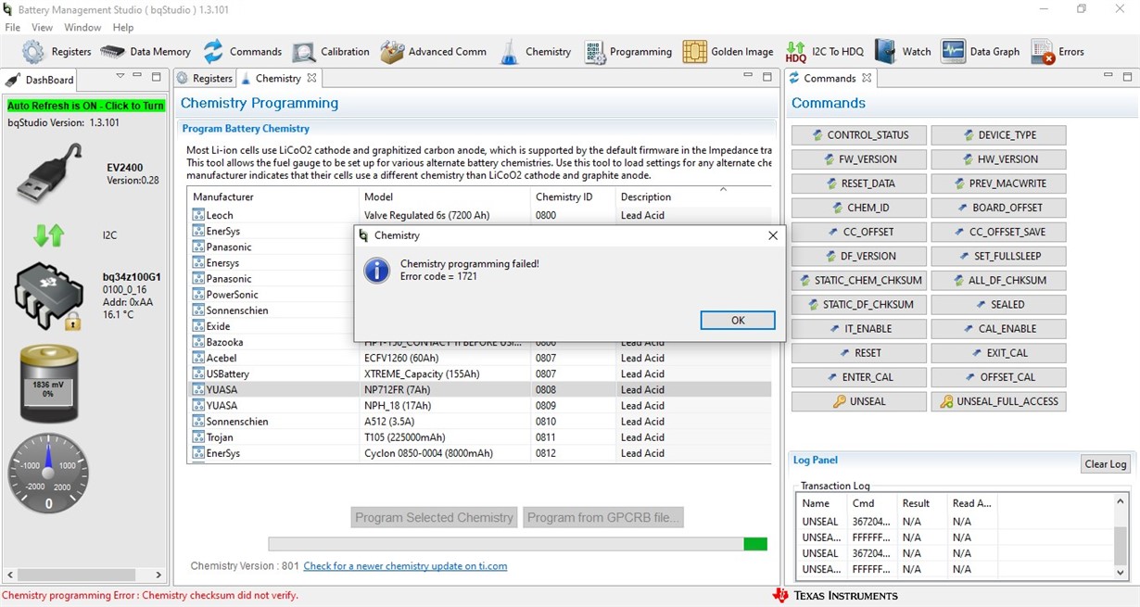Open the View menu
1140x607 pixels.
(43, 28)
